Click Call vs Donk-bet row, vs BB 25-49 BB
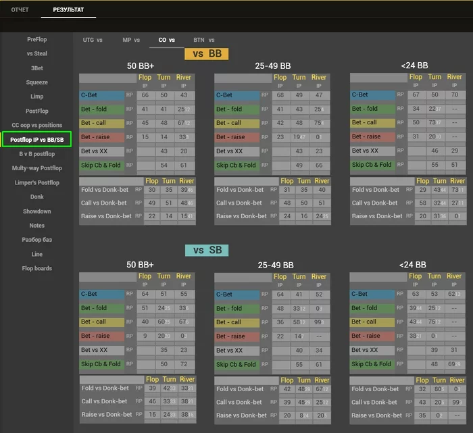Image resolution: width=473 pixels, height=433 pixels. pos(272,203)
